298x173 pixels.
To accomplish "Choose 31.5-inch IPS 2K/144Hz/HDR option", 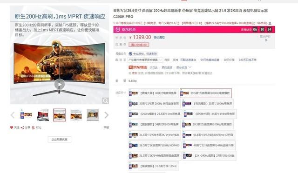I will [x=155, y=135].
